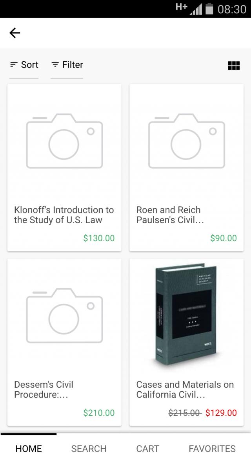Tap the $210.00 price

99,413
